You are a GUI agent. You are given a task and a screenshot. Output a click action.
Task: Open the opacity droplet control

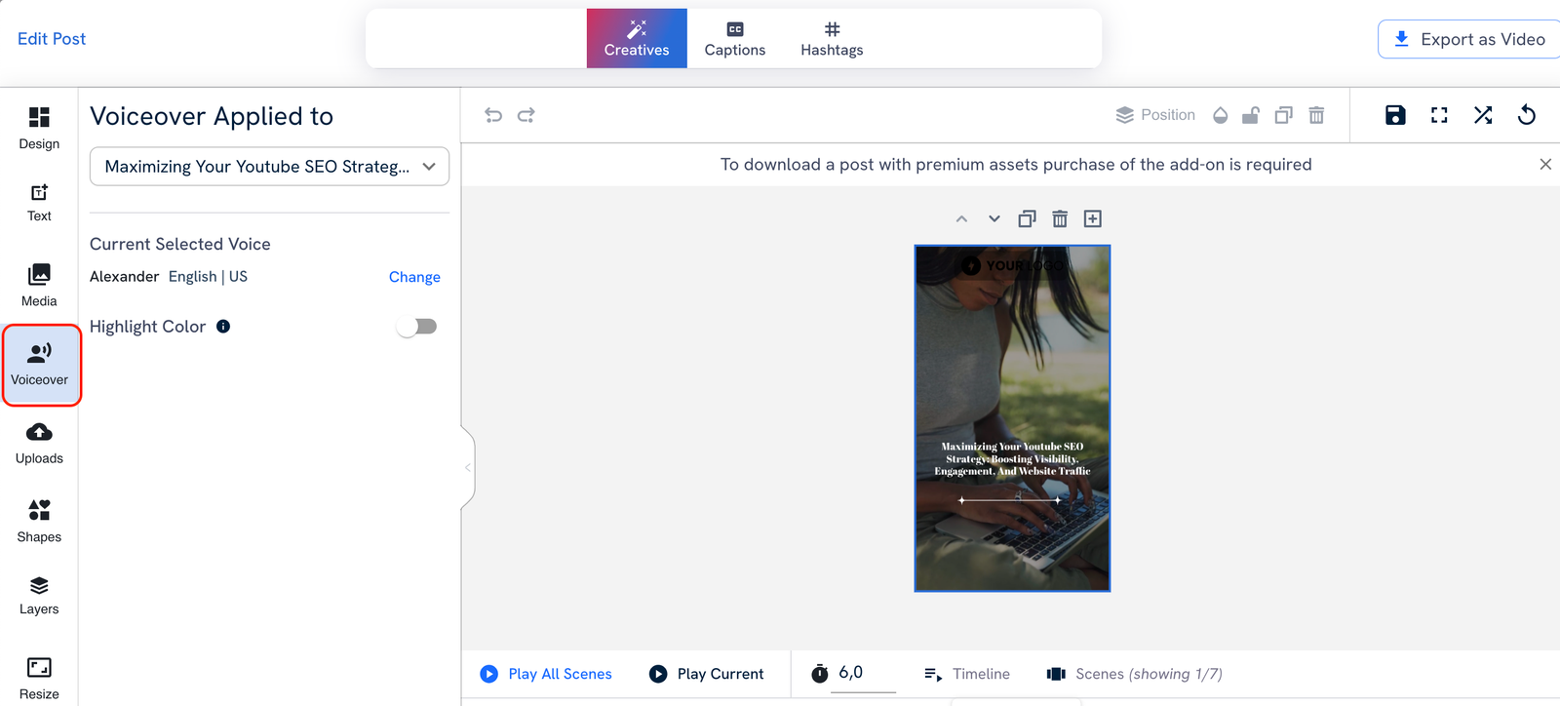(x=1220, y=115)
